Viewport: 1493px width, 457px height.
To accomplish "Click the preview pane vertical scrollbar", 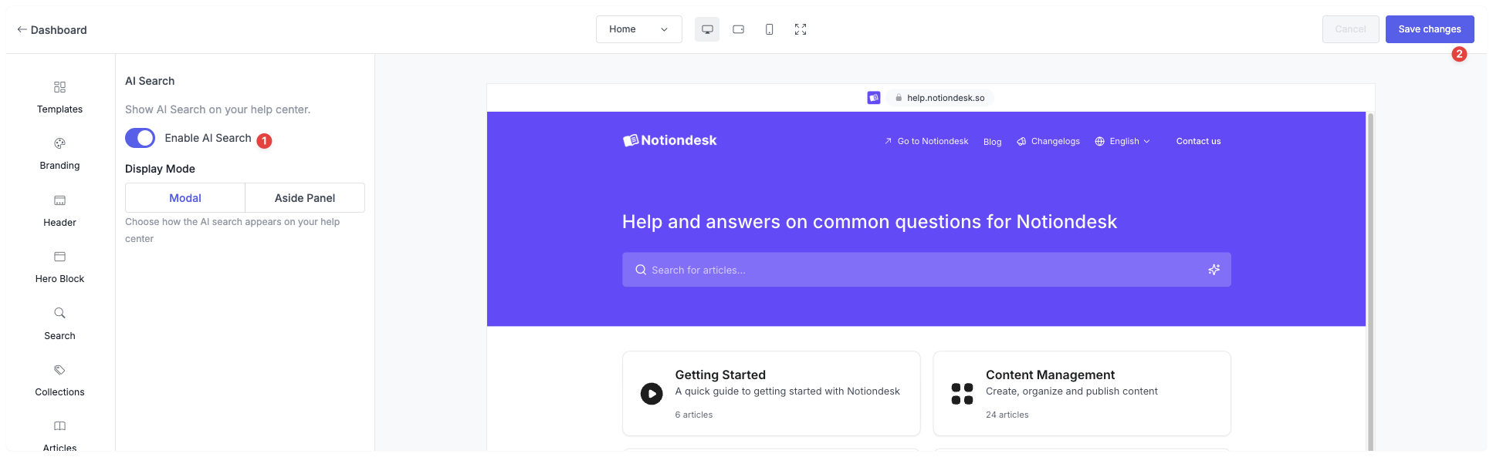I will point(1370,277).
